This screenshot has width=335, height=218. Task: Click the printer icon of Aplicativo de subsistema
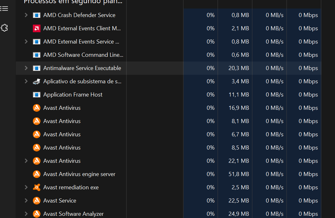37,81
